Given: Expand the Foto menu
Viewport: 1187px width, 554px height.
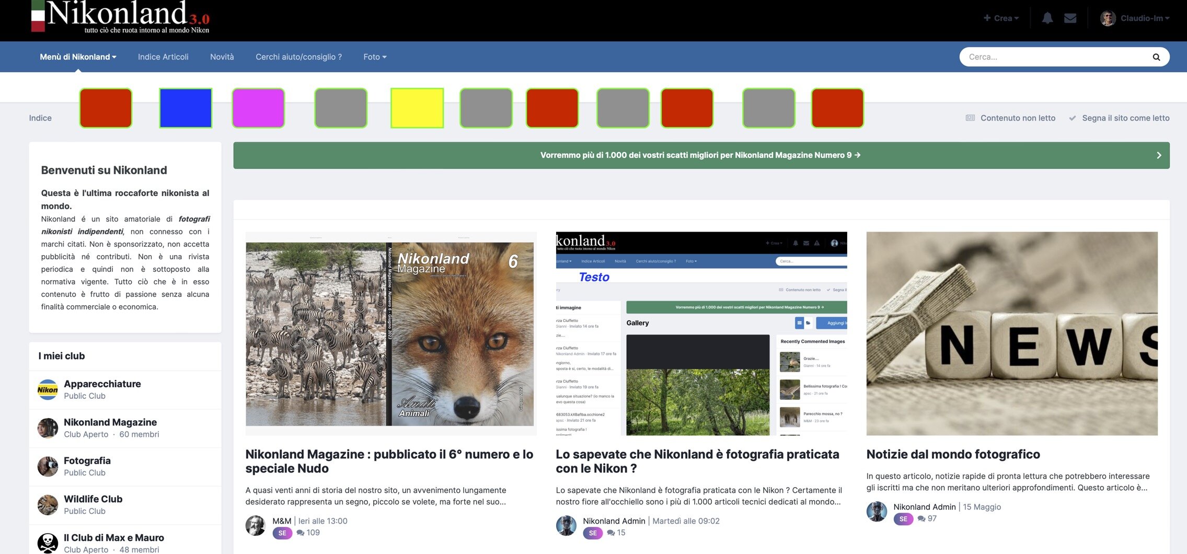Looking at the screenshot, I should tap(375, 57).
